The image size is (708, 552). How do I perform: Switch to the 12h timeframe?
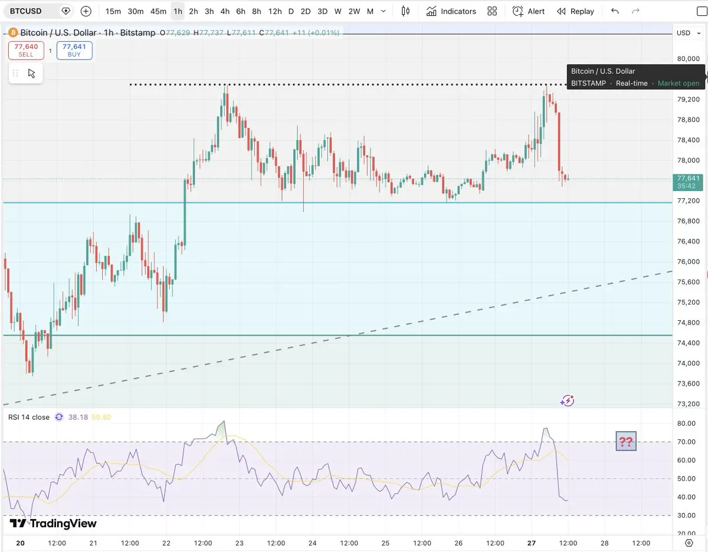[x=274, y=11]
